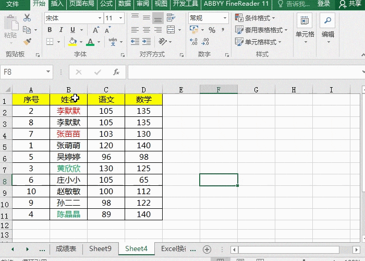Expand the number format 常规 dropdown
Viewport: 365px width, 261px height.
coord(208,18)
